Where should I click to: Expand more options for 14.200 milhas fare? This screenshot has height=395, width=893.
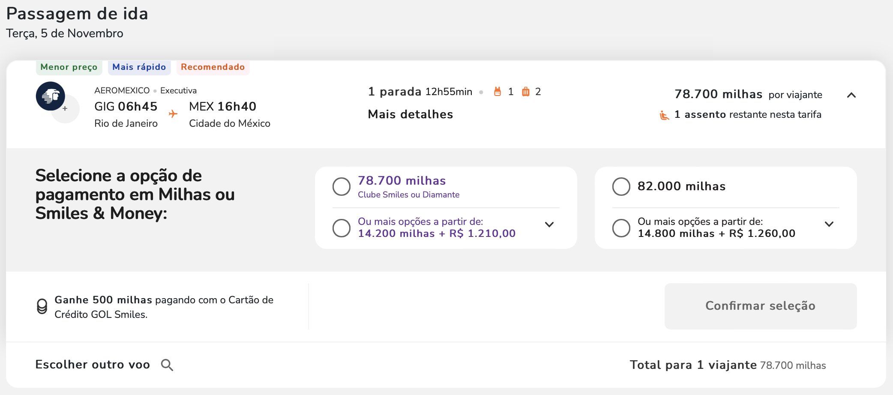click(550, 224)
